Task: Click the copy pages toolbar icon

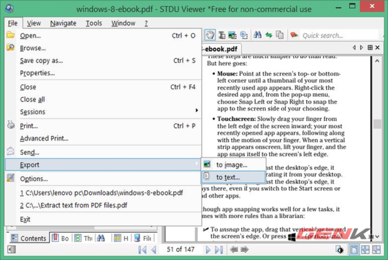Action: (x=280, y=35)
